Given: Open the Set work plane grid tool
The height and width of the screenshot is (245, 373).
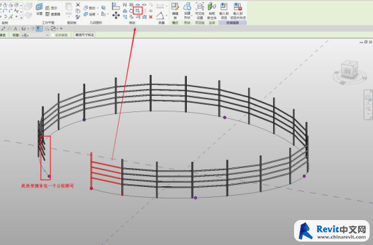Looking at the screenshot, I should pyautogui.click(x=39, y=9).
